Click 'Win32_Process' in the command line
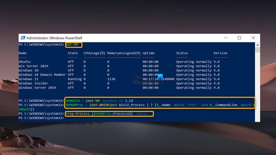Screen dimensions: 276x155 [132, 105]
